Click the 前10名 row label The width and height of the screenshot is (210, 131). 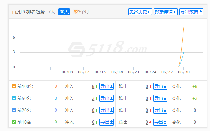point(24,122)
